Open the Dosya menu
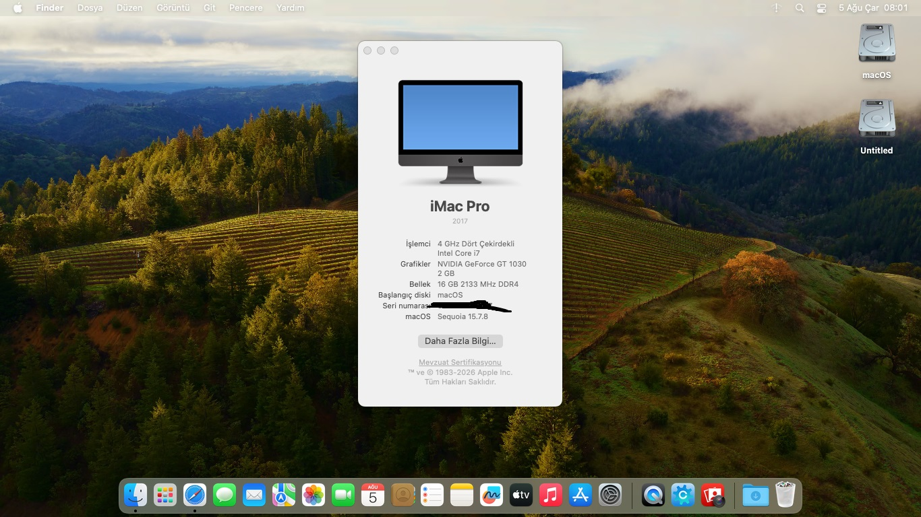The width and height of the screenshot is (921, 517). point(90,8)
